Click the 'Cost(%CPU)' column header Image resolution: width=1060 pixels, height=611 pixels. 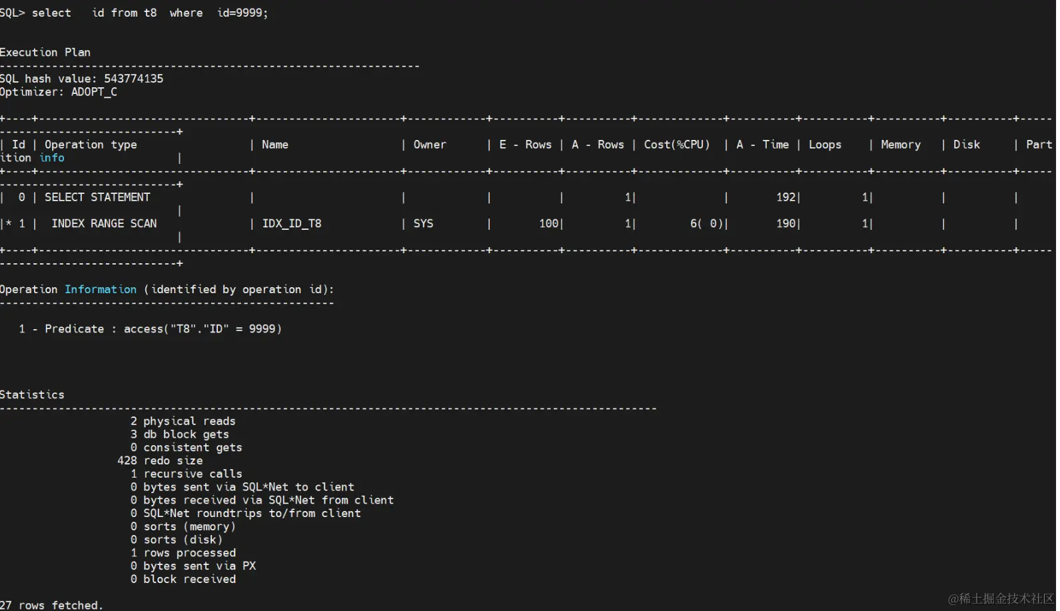[x=677, y=145]
